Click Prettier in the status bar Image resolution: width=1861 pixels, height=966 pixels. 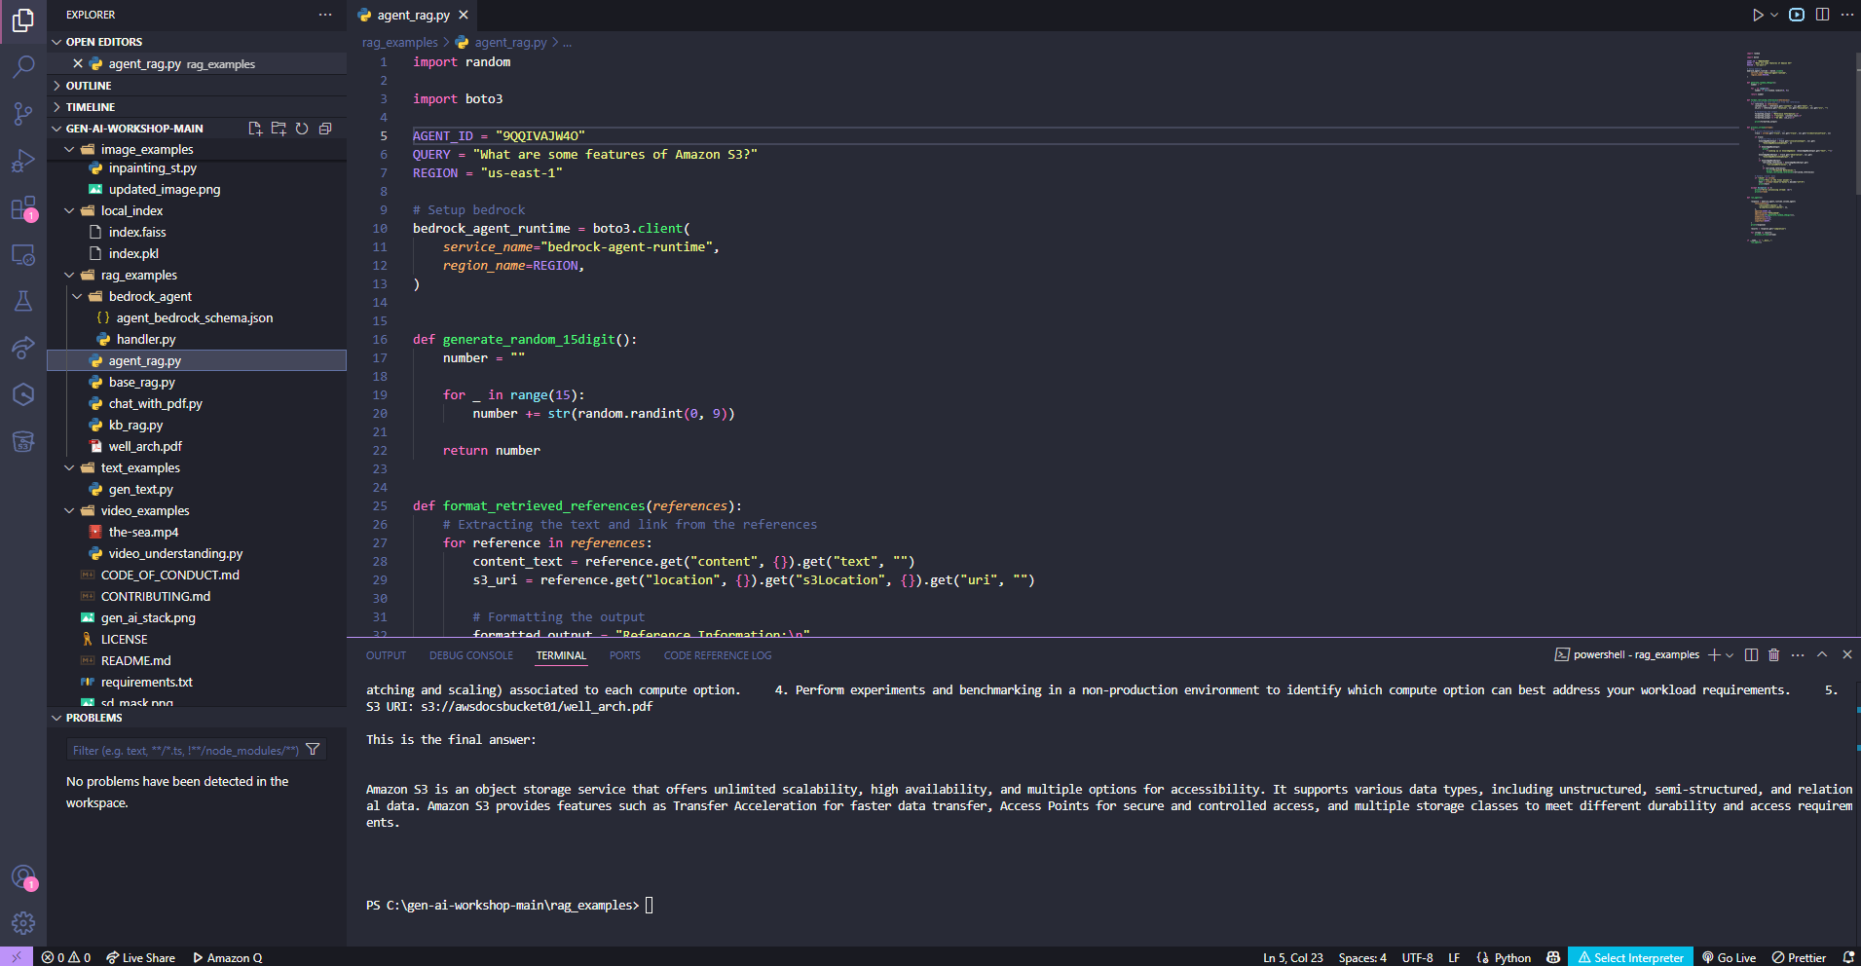click(1799, 957)
